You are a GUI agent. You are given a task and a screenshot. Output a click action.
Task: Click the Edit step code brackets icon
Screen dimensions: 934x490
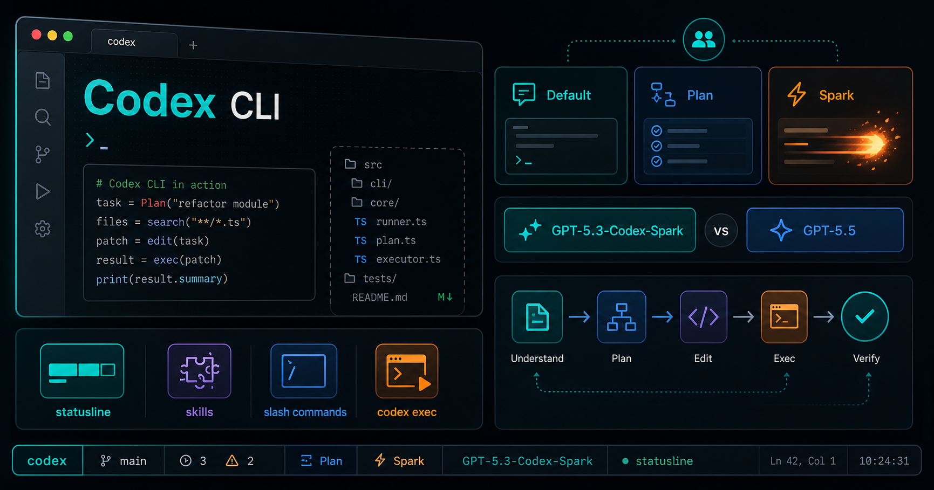(x=704, y=317)
